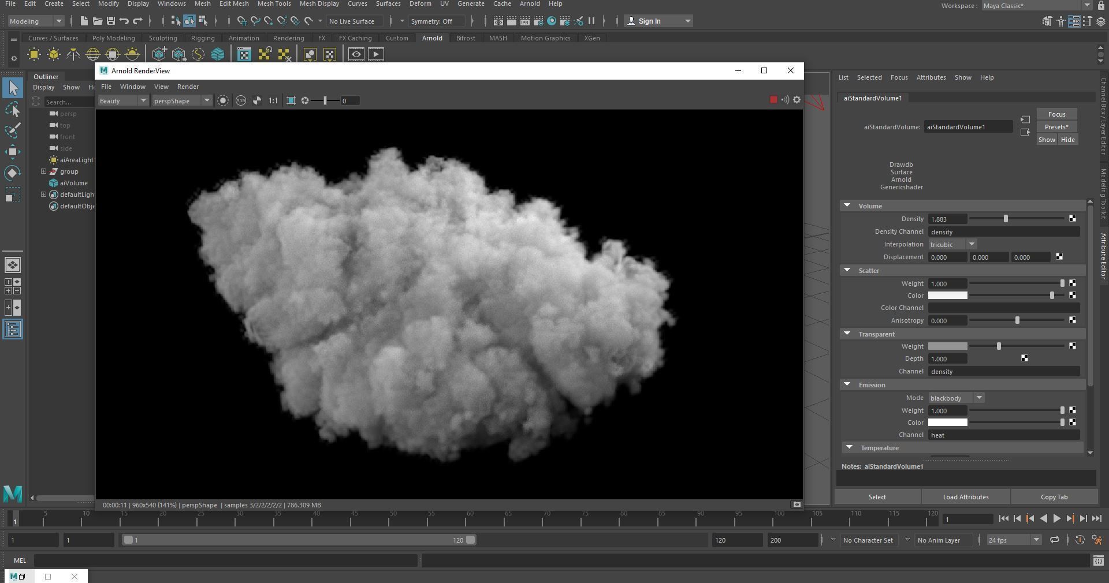Viewport: 1109px width, 583px height.
Task: Click Transparent Weight gray swatch
Action: coord(947,346)
